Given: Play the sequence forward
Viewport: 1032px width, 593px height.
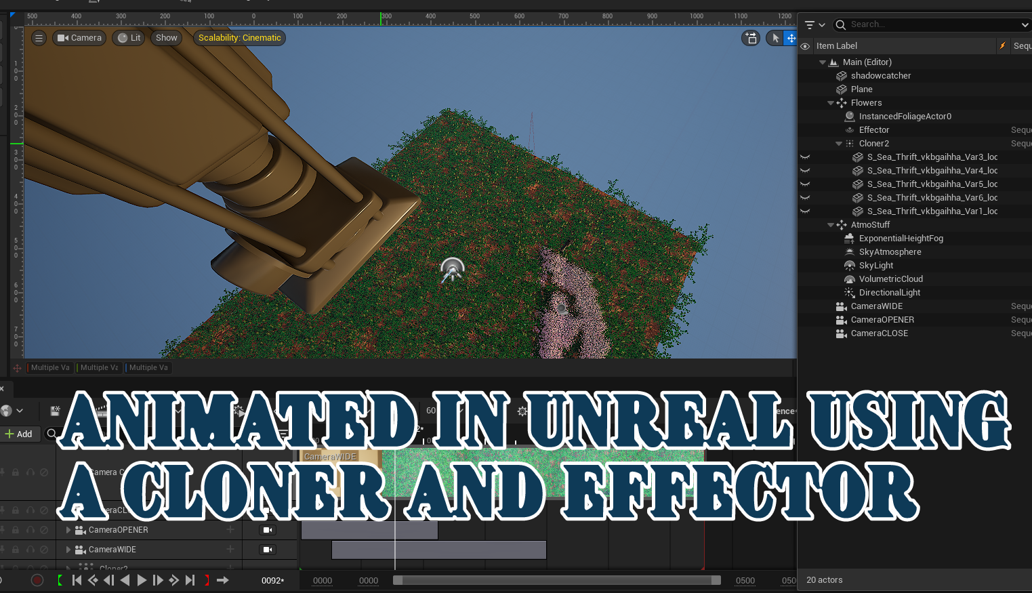Looking at the screenshot, I should 142,580.
